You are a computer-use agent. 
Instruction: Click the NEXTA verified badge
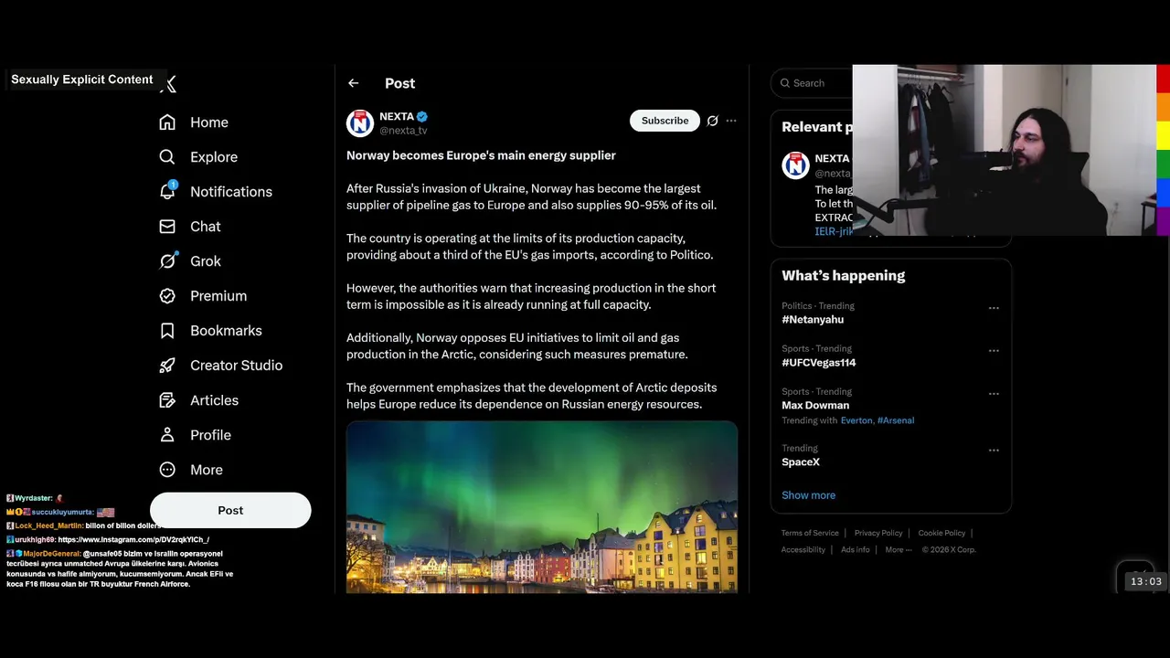pyautogui.click(x=422, y=116)
